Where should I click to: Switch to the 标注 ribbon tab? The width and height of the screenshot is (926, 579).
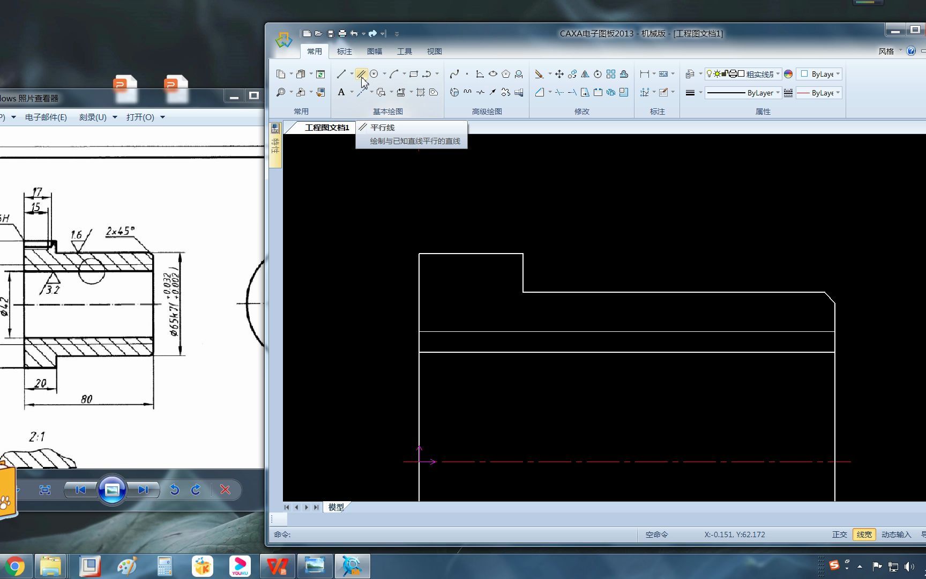345,51
